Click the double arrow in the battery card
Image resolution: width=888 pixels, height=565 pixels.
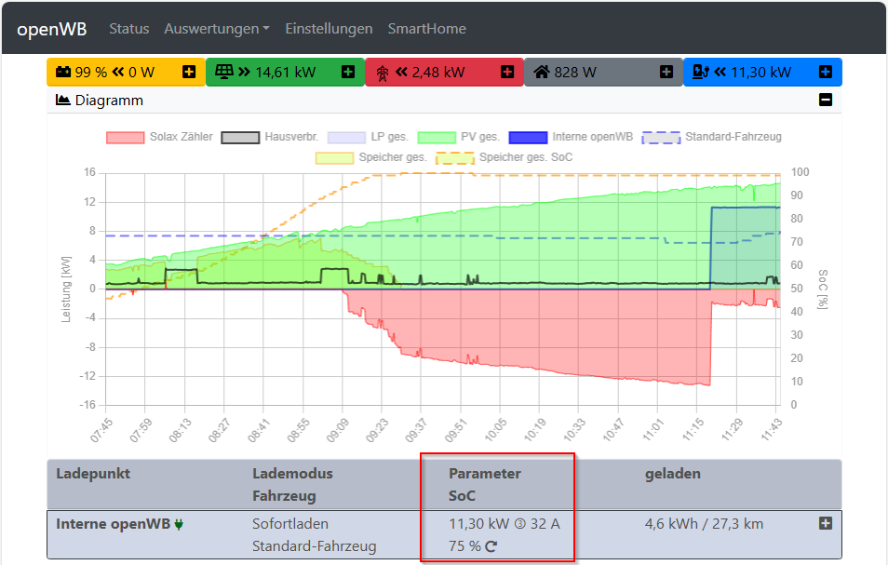[x=118, y=72]
